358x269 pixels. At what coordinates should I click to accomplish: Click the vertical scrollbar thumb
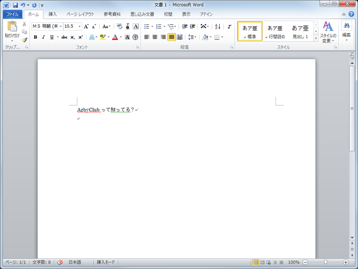pos(352,108)
